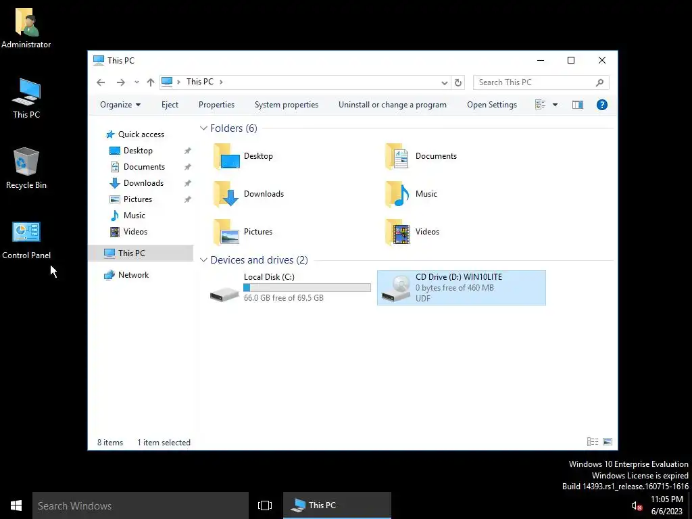Switch to details view in status bar

(x=592, y=442)
